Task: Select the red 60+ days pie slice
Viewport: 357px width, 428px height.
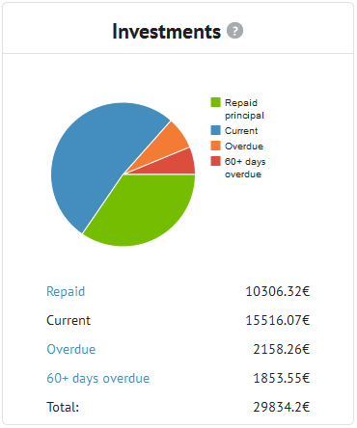Action: [180, 165]
